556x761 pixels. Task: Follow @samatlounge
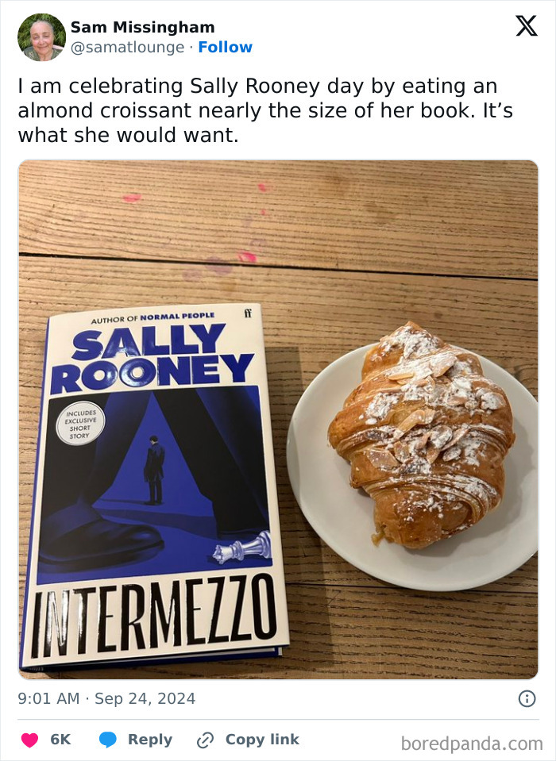(x=226, y=47)
